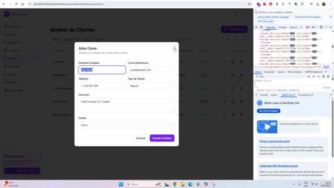Open the drawer Issues tab
Viewport: 334px width, 188px height.
coord(274,95)
